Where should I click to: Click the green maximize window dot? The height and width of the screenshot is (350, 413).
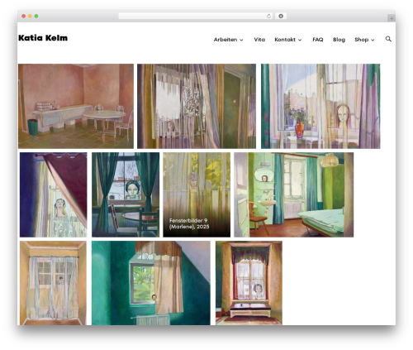pyautogui.click(x=36, y=17)
